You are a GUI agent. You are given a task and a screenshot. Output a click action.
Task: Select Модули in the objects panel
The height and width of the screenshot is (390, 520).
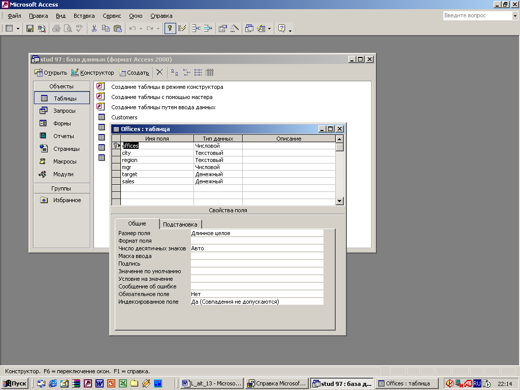pyautogui.click(x=61, y=174)
